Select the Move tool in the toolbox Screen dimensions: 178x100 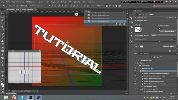[x=3, y=13]
